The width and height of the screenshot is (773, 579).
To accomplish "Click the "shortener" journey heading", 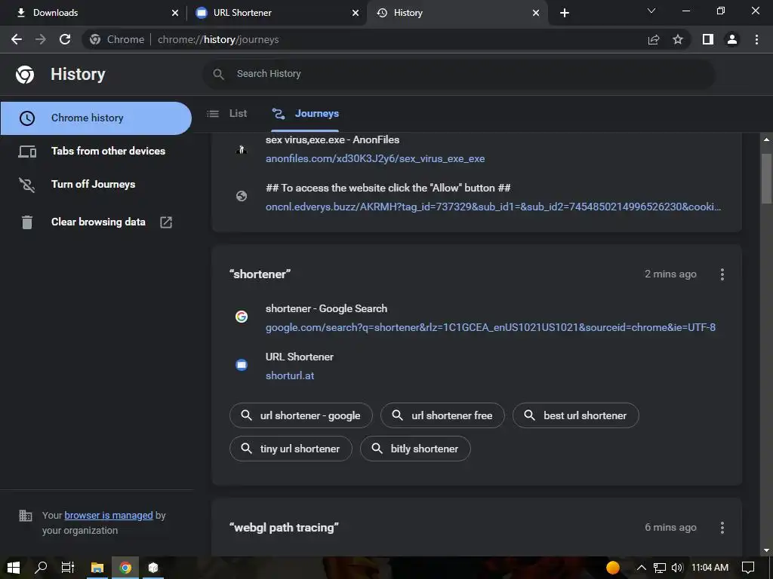I will coord(260,274).
